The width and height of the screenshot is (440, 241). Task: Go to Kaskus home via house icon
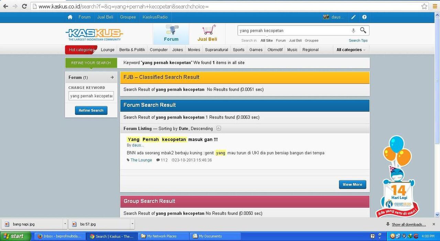pos(70,17)
